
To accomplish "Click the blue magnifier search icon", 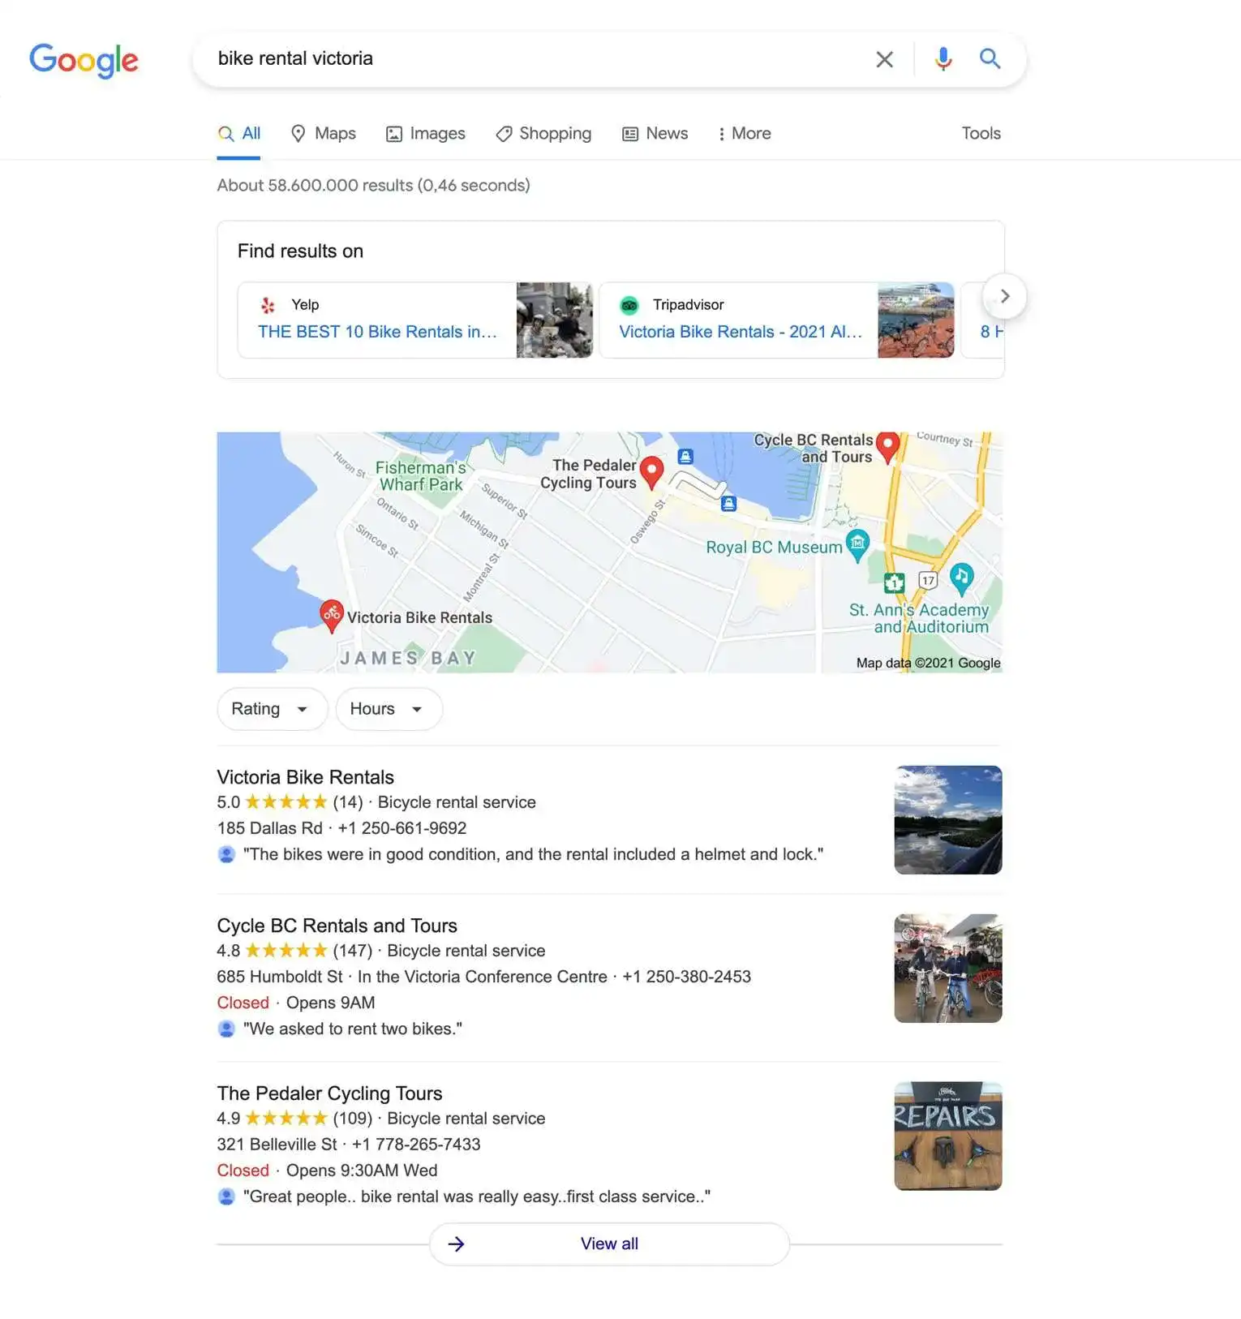I will [x=990, y=58].
